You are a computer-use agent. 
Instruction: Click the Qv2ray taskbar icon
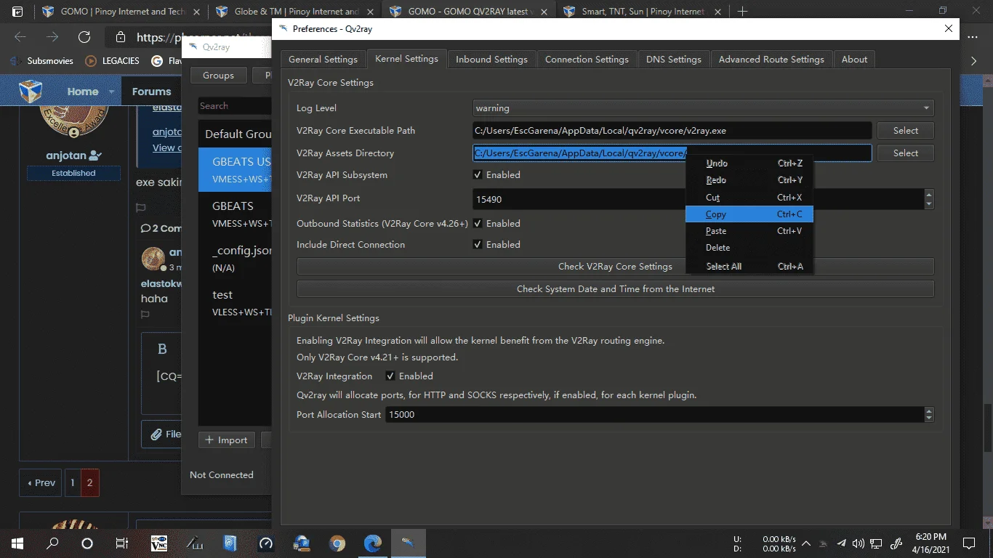pyautogui.click(x=409, y=543)
